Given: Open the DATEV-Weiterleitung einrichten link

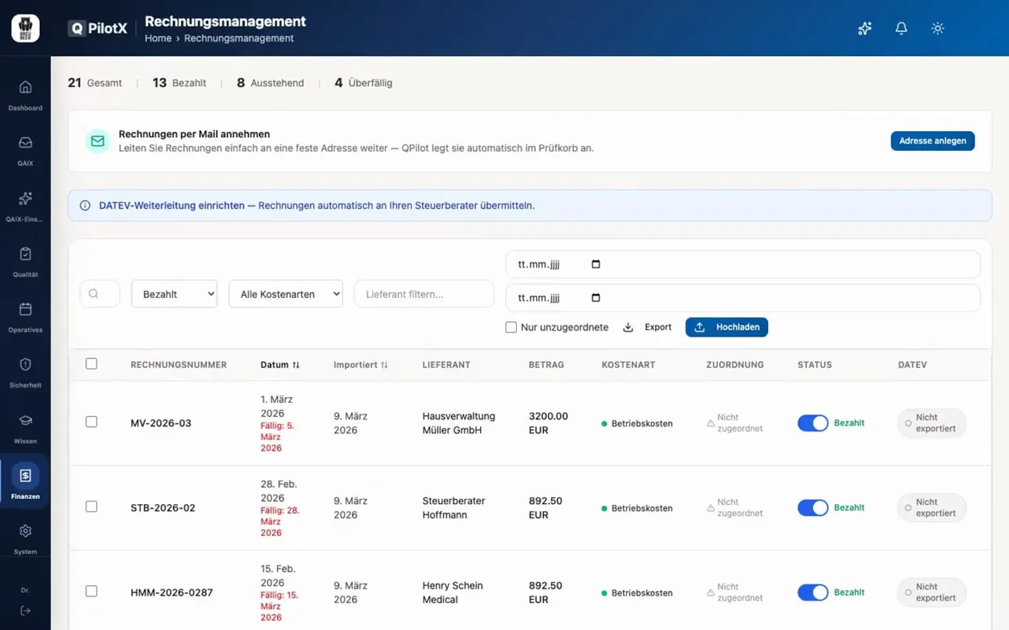Looking at the screenshot, I should coord(172,205).
